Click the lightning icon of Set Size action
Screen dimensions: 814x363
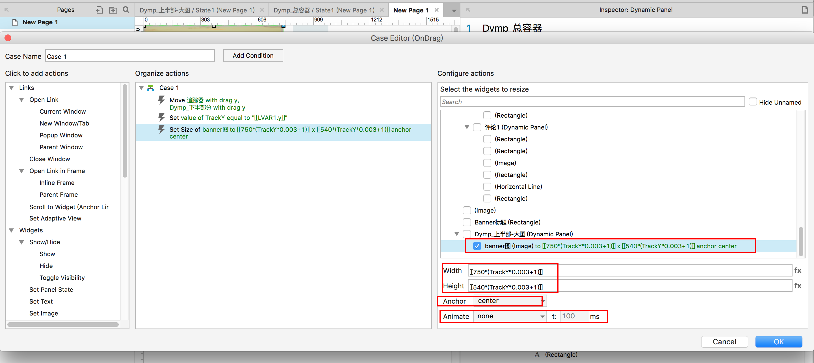tap(161, 129)
